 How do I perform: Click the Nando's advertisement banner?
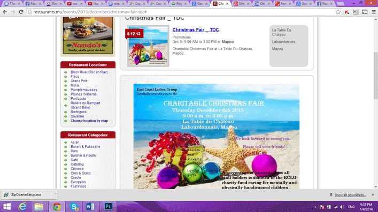(88, 36)
